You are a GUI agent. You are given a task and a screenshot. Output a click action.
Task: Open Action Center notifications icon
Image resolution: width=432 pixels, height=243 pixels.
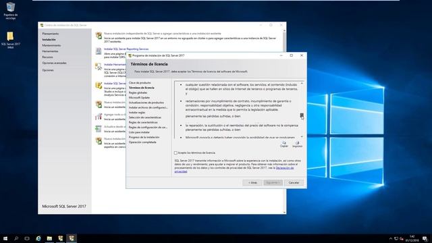pos(425,238)
